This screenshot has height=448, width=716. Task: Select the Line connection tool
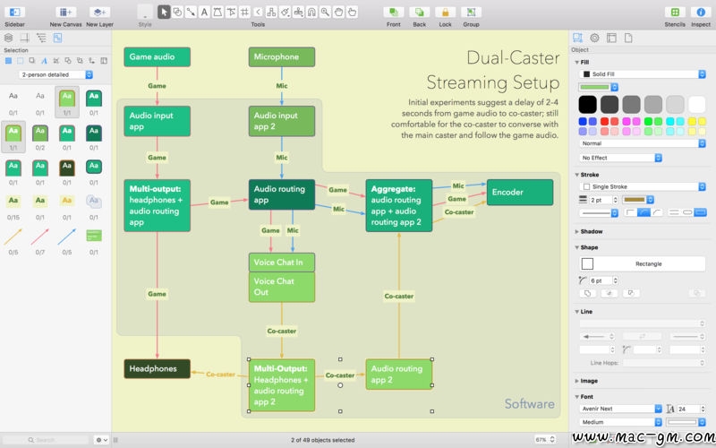click(191, 13)
